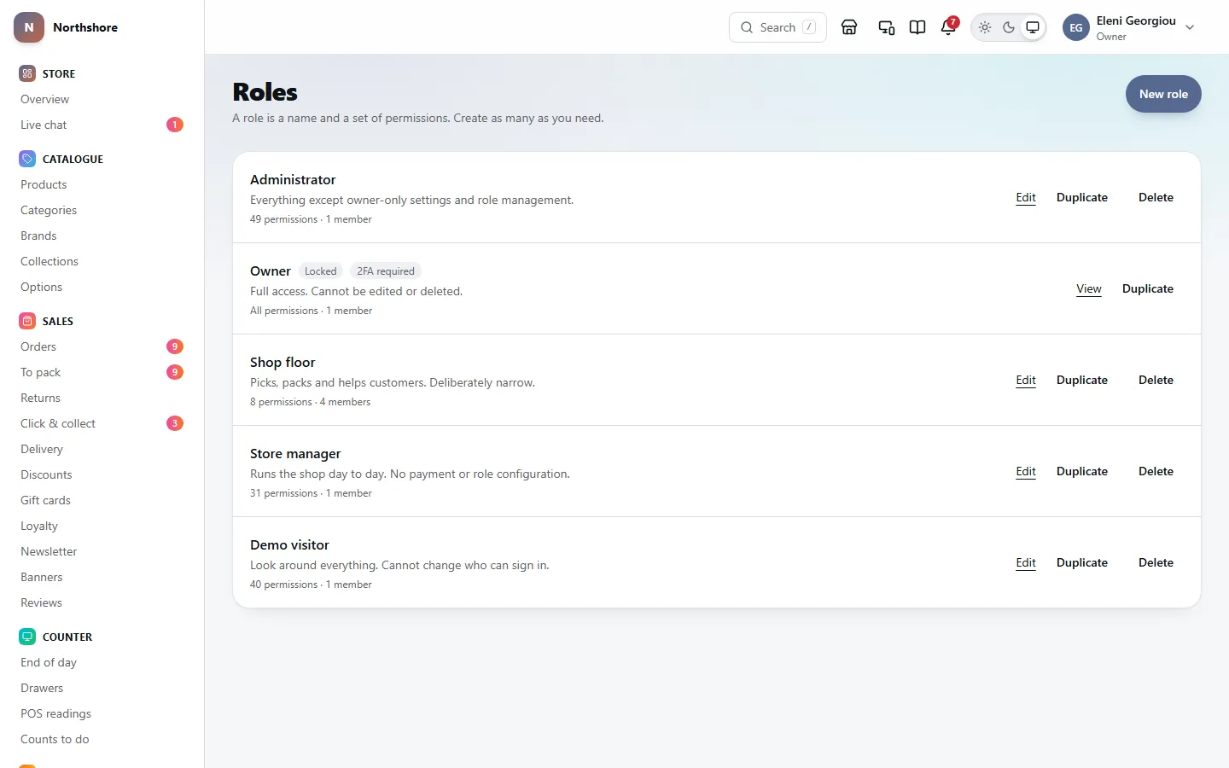Screen dimensions: 1229x768
Task: Click the SALES section bag icon
Action: (x=27, y=321)
